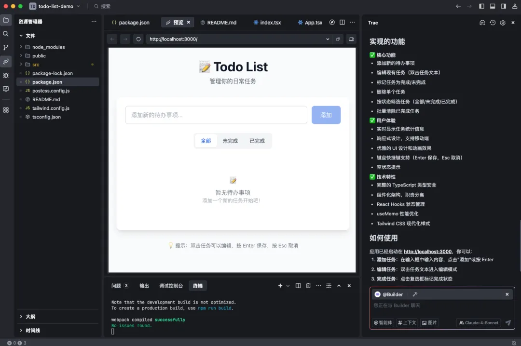This screenshot has height=346, width=521.
Task: Select the 全部 filter
Action: click(206, 141)
